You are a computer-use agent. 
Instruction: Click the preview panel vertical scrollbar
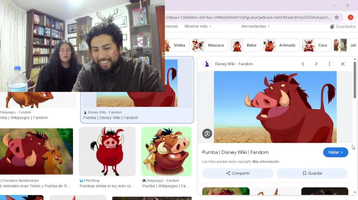(x=355, y=80)
